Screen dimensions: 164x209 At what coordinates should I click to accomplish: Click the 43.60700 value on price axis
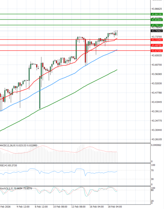157,65
